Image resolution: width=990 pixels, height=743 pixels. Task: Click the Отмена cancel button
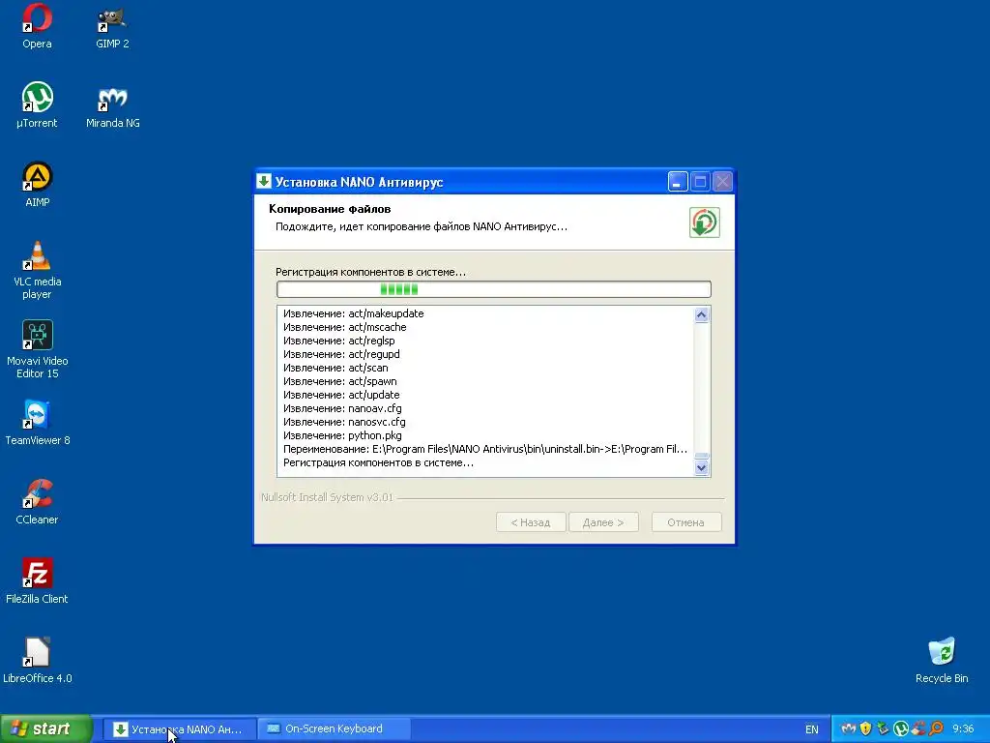(x=685, y=522)
